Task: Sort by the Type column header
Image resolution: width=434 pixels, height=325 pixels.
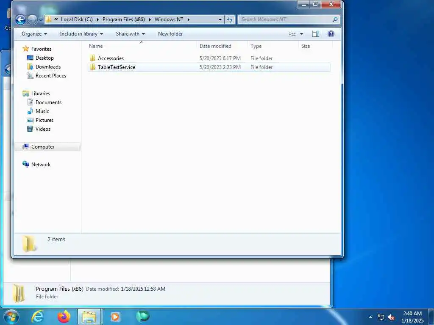Action: [x=273, y=46]
